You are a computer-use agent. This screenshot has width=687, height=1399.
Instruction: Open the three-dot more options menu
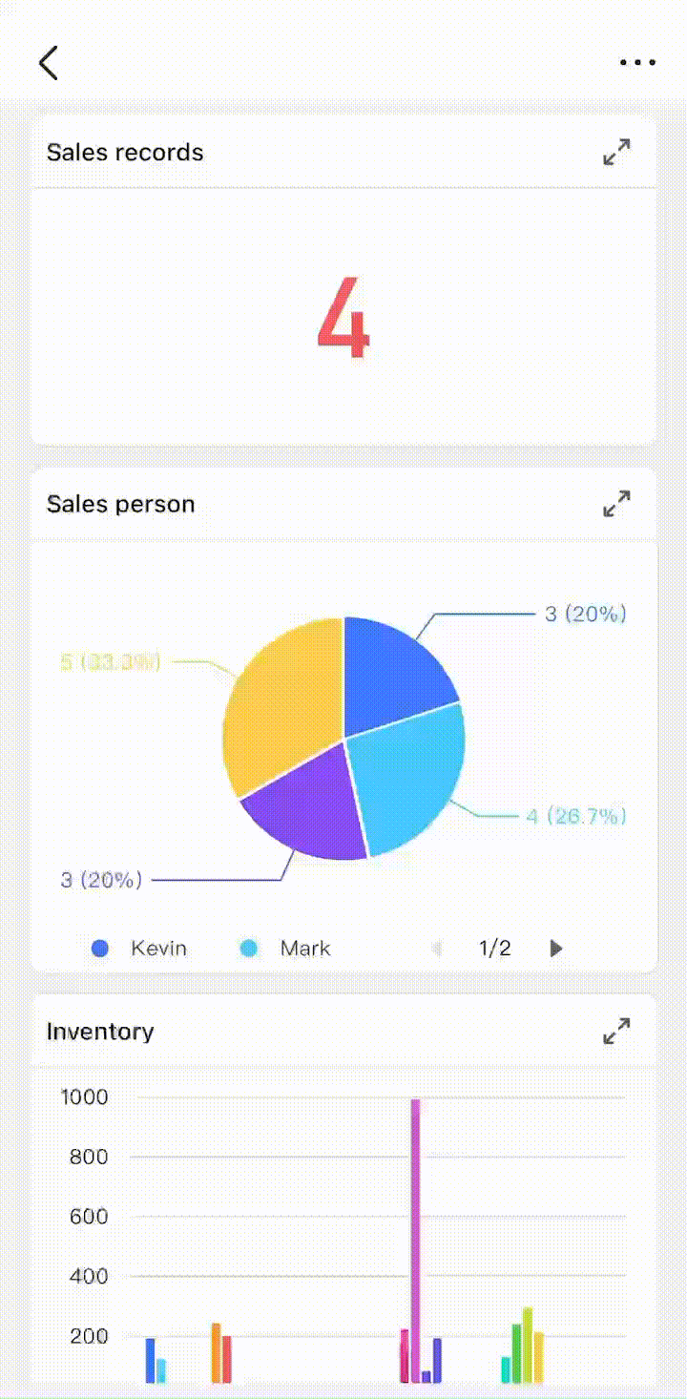637,63
